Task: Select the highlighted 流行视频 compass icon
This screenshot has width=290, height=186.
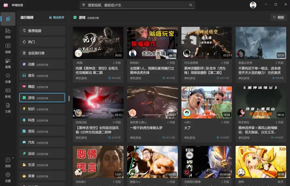Action: pyautogui.click(x=8, y=19)
